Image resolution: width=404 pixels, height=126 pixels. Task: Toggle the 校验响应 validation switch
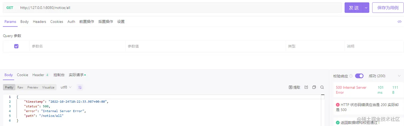pos(359,76)
